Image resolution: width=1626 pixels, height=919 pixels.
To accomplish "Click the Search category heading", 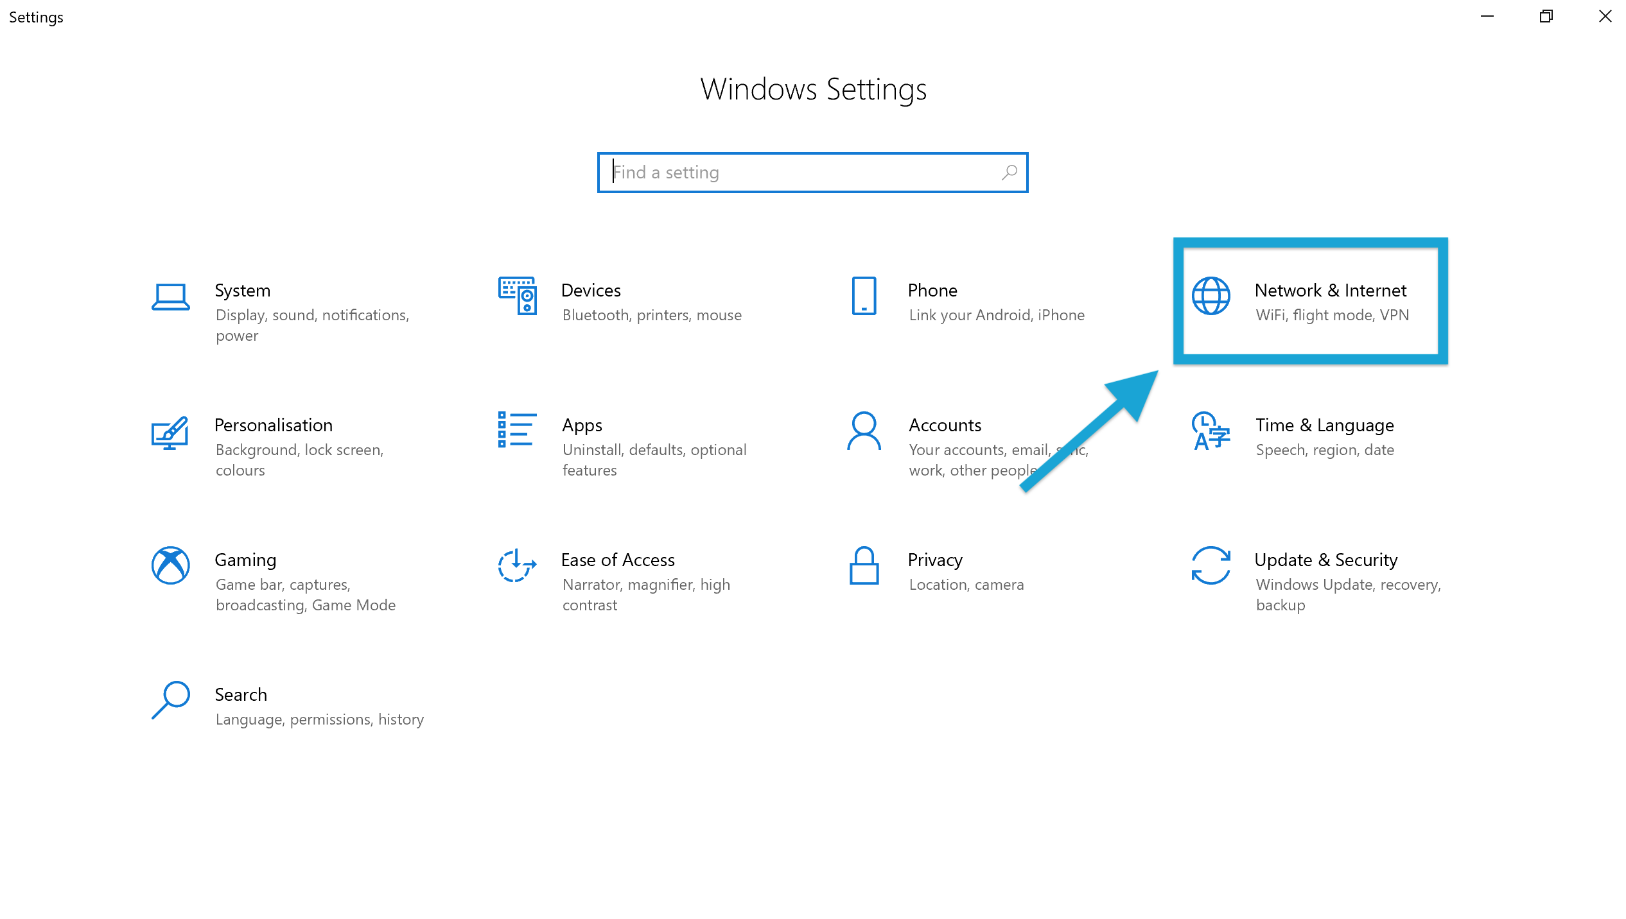I will pyautogui.click(x=241, y=695).
